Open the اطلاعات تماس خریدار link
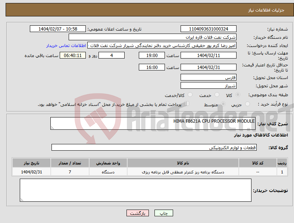 click(x=66, y=45)
